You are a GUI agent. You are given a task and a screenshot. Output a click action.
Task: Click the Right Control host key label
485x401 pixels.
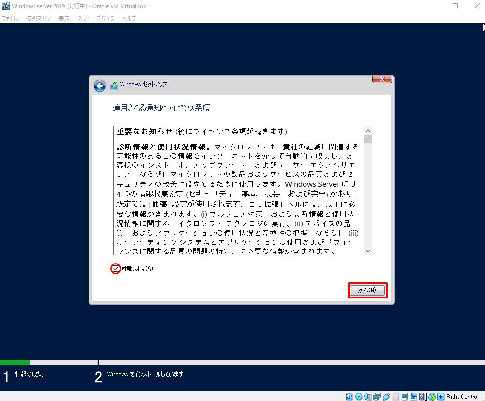[462, 396]
